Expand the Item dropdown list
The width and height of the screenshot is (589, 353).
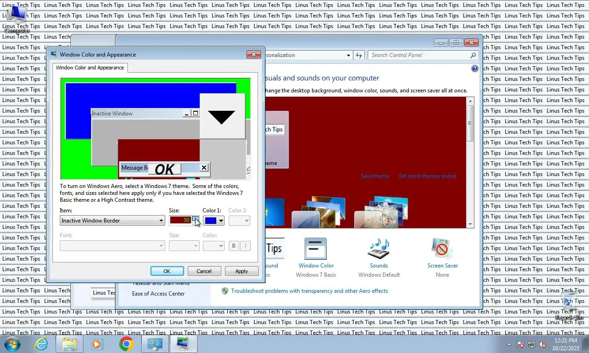(161, 221)
